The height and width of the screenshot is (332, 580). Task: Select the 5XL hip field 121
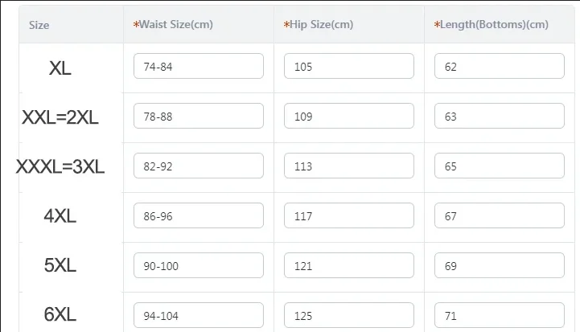point(349,265)
